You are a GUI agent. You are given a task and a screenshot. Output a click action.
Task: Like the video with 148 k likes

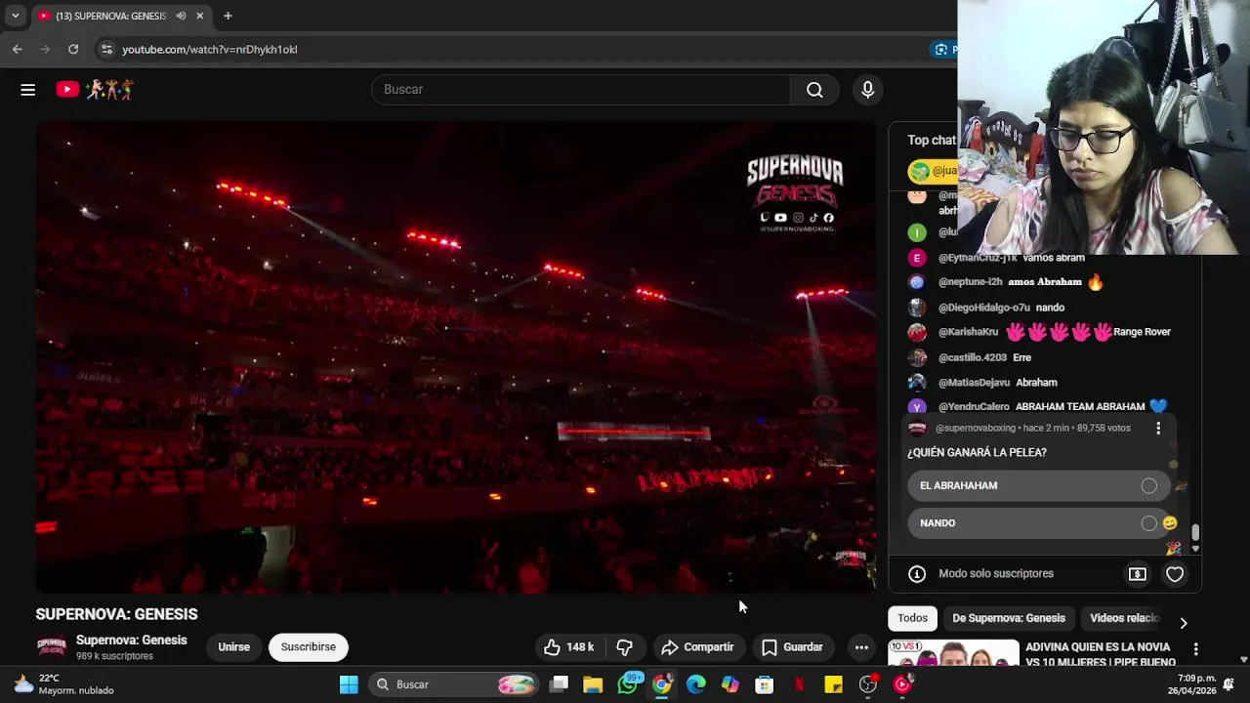pos(569,647)
